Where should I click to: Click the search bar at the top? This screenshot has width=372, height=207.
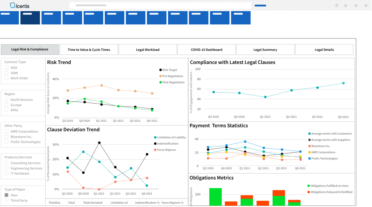click(x=160, y=5)
